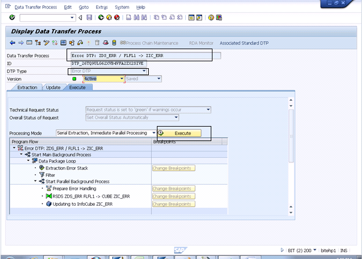Click the trash can Delete icon
Screen dimensions: 363x259
97,43
